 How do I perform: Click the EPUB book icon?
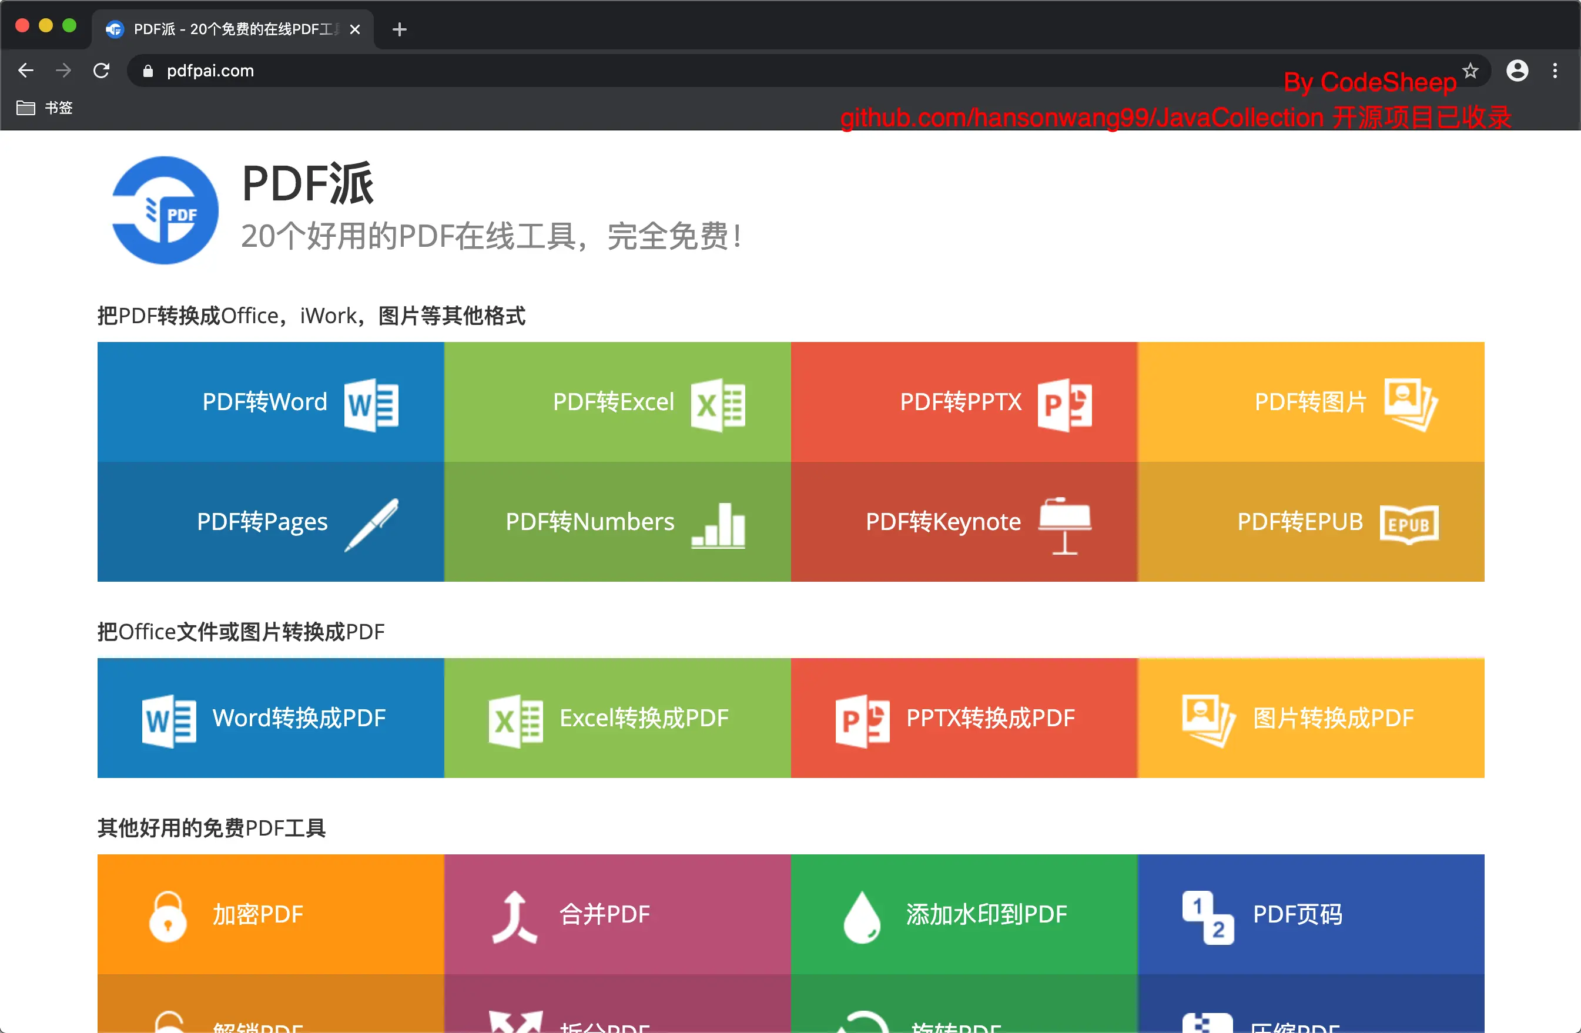tap(1409, 525)
